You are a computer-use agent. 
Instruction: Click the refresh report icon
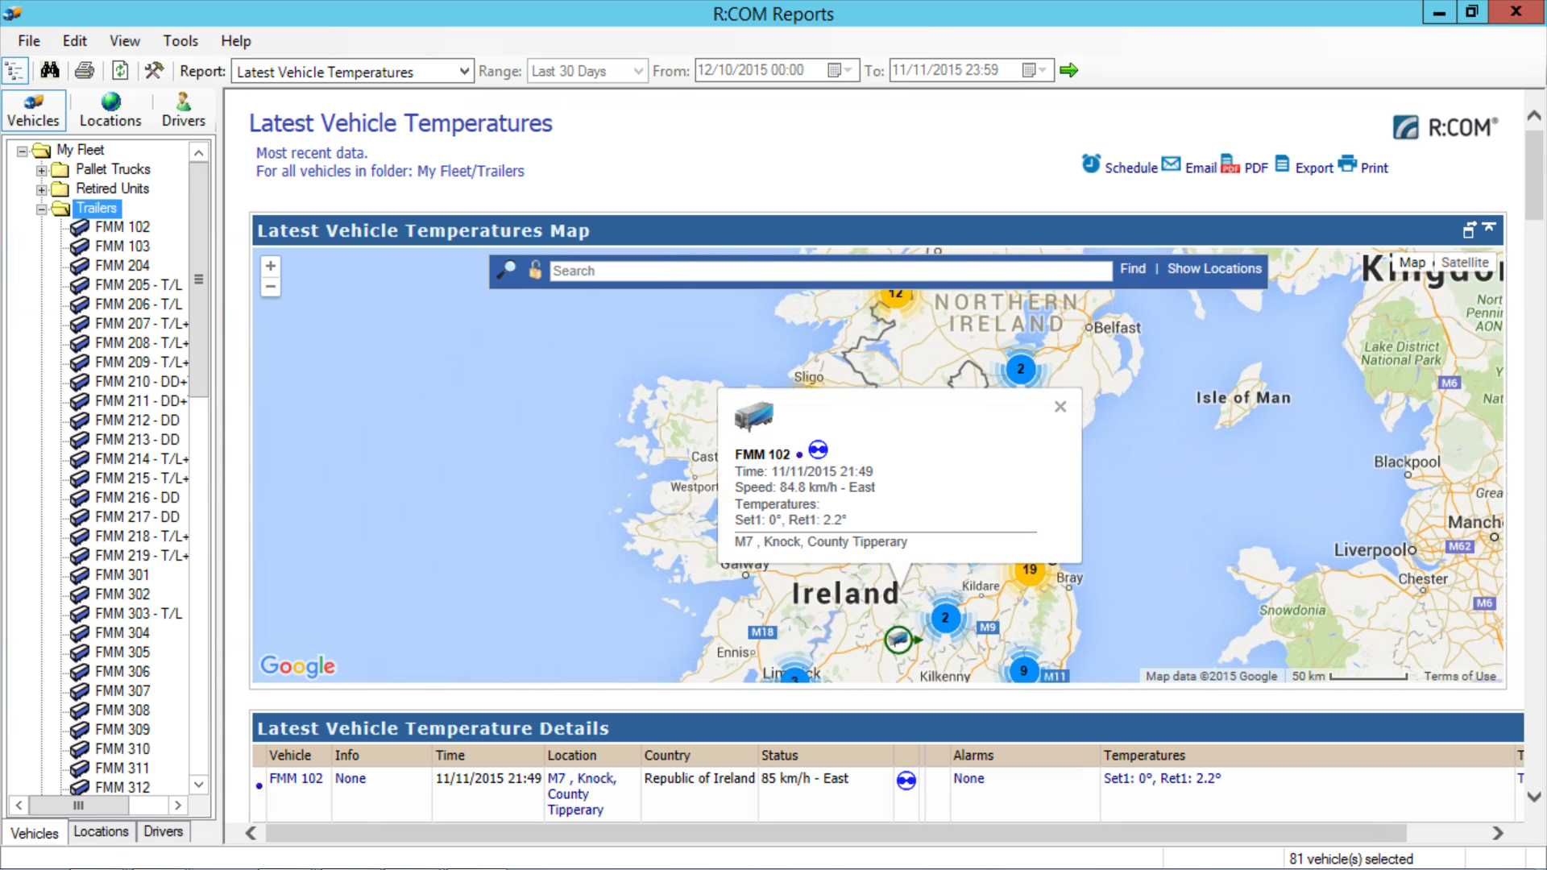120,71
